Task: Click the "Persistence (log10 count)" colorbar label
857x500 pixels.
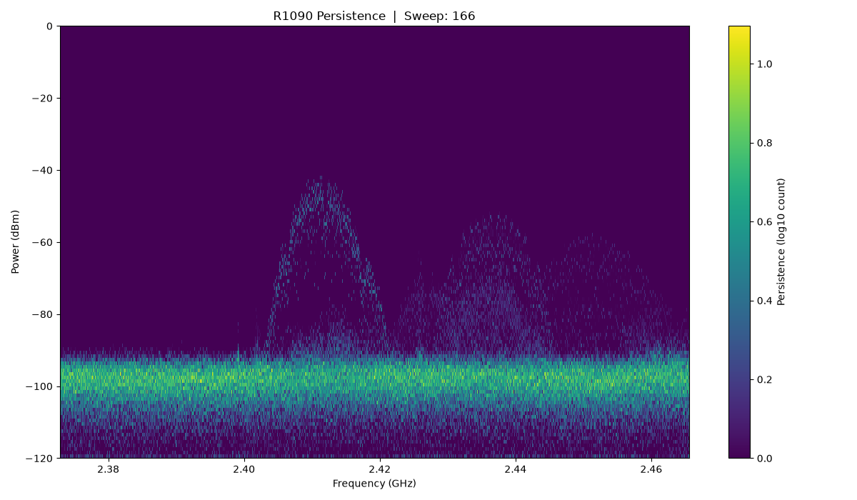Action: (781, 241)
